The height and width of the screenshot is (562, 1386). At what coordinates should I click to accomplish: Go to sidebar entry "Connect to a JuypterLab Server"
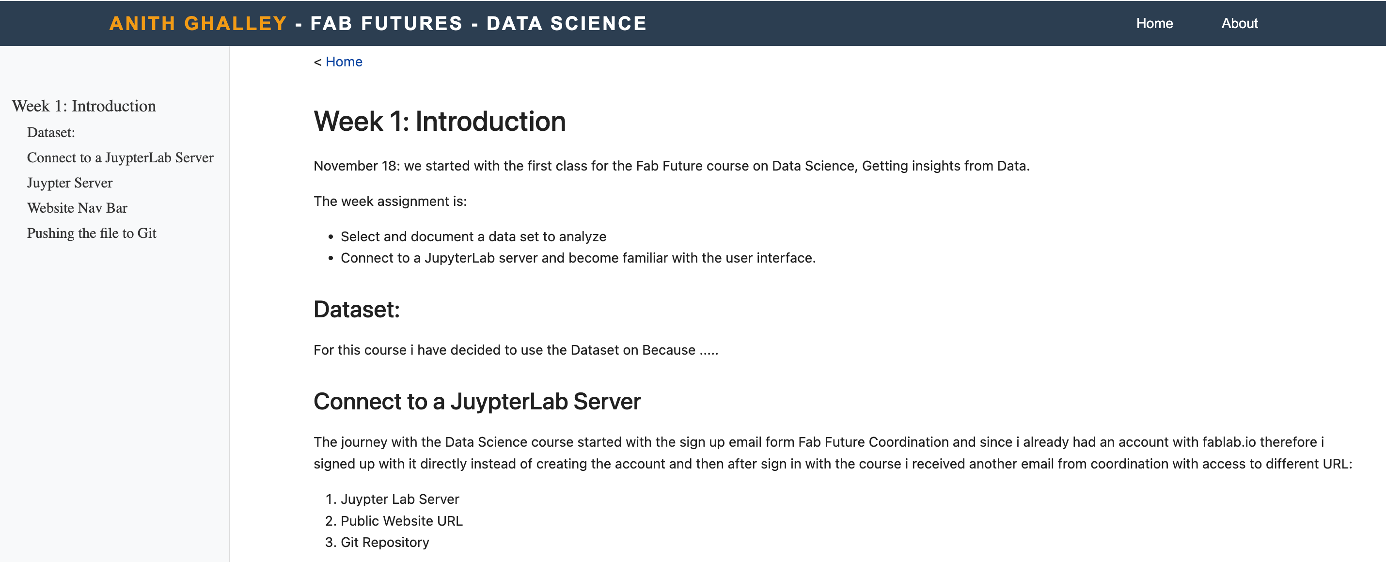(x=120, y=157)
